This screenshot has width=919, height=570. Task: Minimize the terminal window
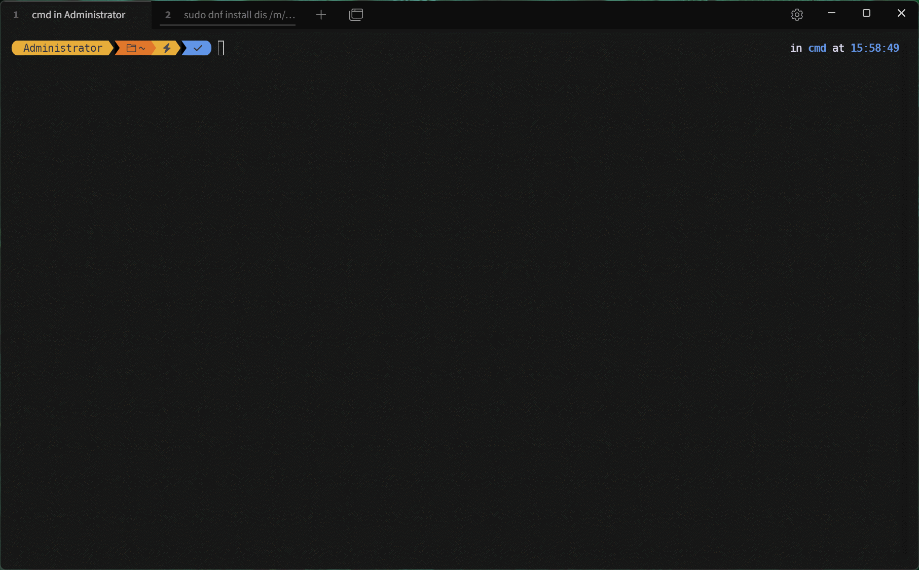tap(831, 13)
